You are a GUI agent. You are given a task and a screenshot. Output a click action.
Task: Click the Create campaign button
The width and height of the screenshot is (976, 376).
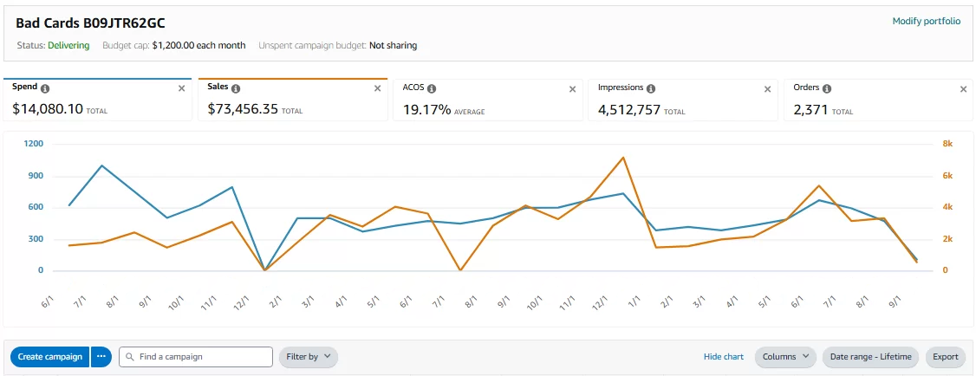click(x=50, y=357)
